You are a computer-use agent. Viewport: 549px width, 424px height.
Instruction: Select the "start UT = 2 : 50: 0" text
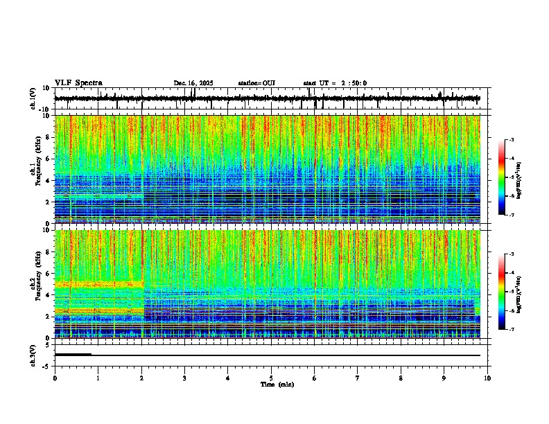[335, 83]
